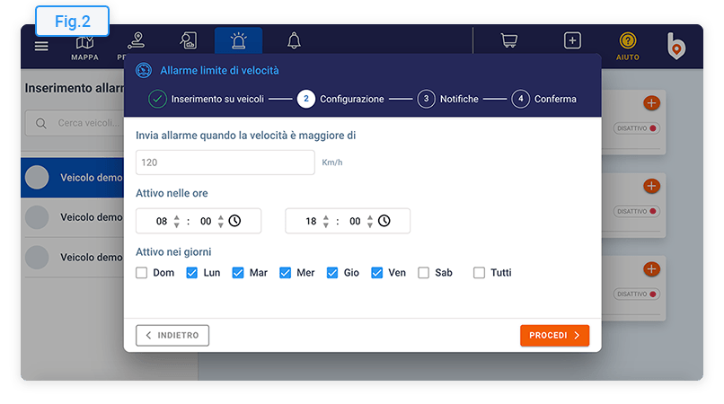
Task: Open the hamburger menu icon
Action: 41,46
